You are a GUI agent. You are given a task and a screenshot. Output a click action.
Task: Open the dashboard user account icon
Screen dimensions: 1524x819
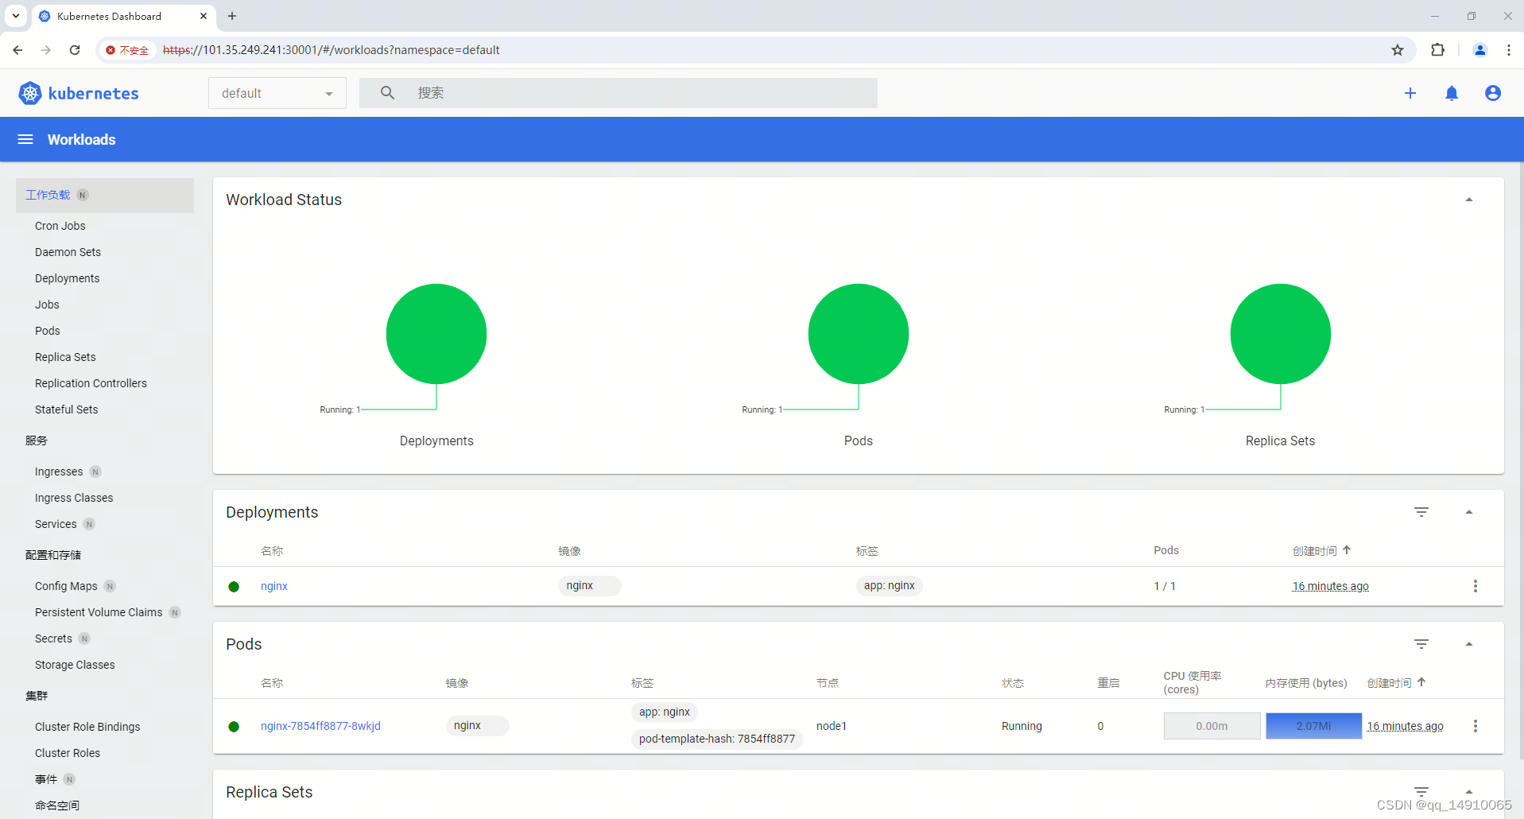[x=1493, y=93]
